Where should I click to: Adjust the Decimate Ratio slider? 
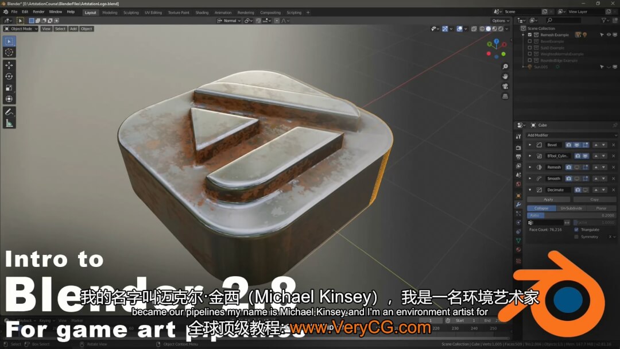click(x=571, y=215)
